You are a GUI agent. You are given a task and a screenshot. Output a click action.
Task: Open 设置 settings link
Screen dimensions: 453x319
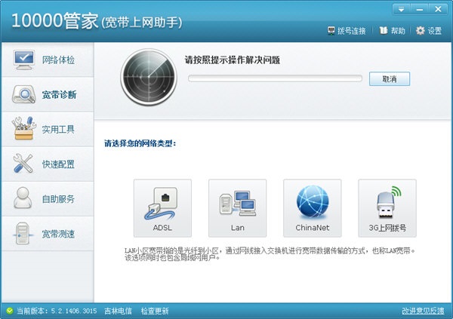[x=435, y=31]
